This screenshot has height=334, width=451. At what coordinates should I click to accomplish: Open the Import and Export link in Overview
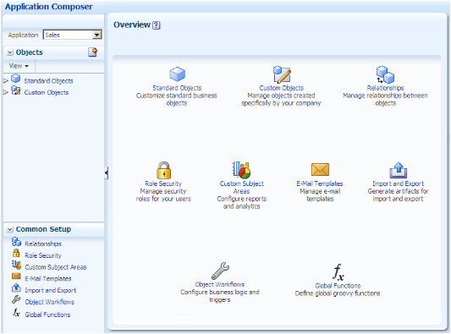click(398, 183)
